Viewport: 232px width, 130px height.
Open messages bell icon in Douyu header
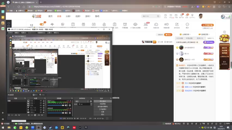pyautogui.click(x=187, y=15)
